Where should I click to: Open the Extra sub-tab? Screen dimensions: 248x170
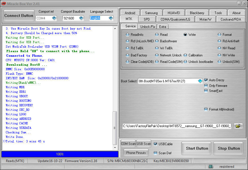tap(163, 27)
